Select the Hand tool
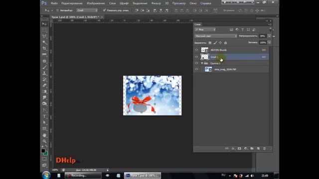Image resolution: width=319 pixels, height=179 pixels. click(x=44, y=135)
